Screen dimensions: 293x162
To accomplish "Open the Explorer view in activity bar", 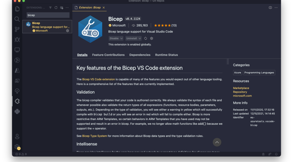I will [17, 9].
